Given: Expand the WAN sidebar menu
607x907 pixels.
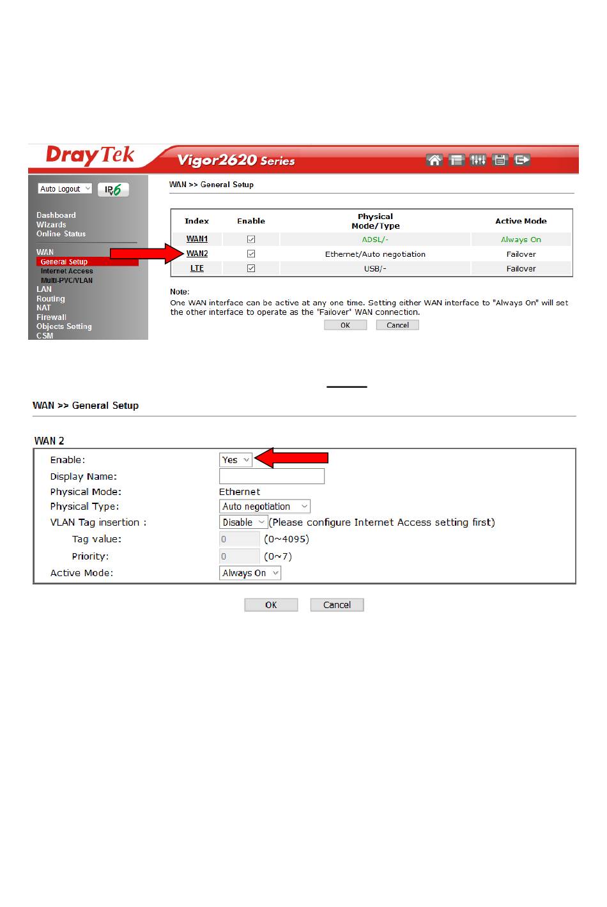Looking at the screenshot, I should (x=45, y=252).
